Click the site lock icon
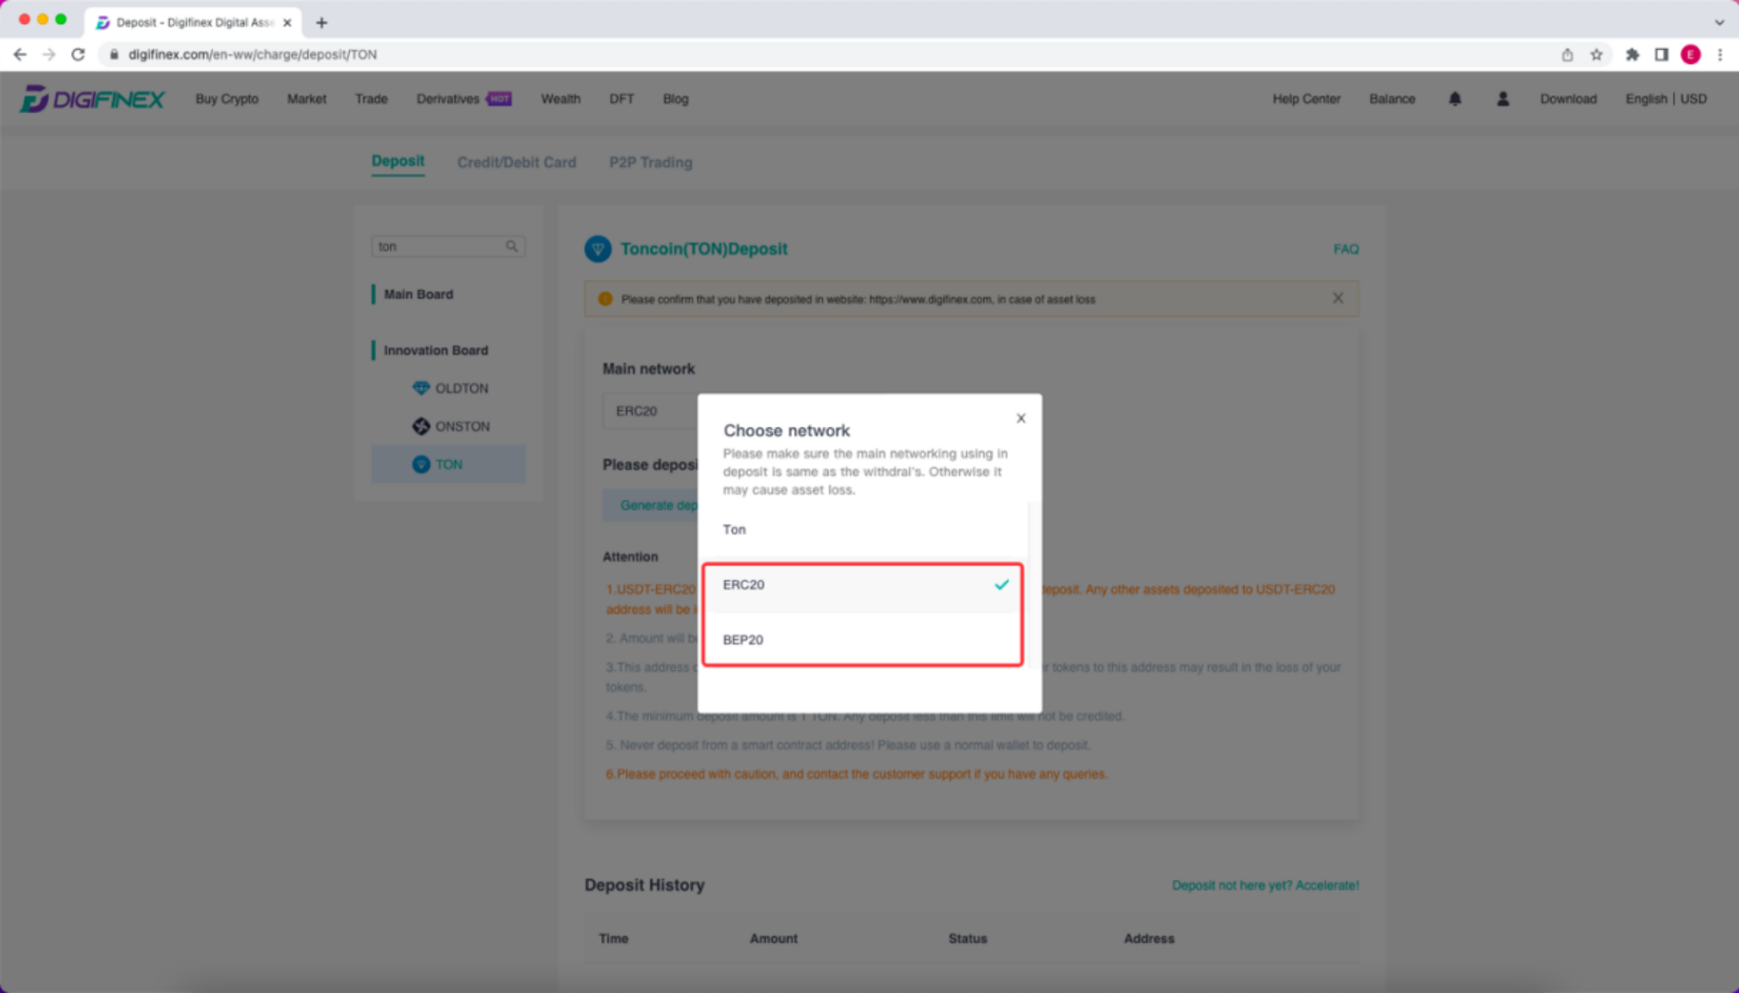 [114, 54]
